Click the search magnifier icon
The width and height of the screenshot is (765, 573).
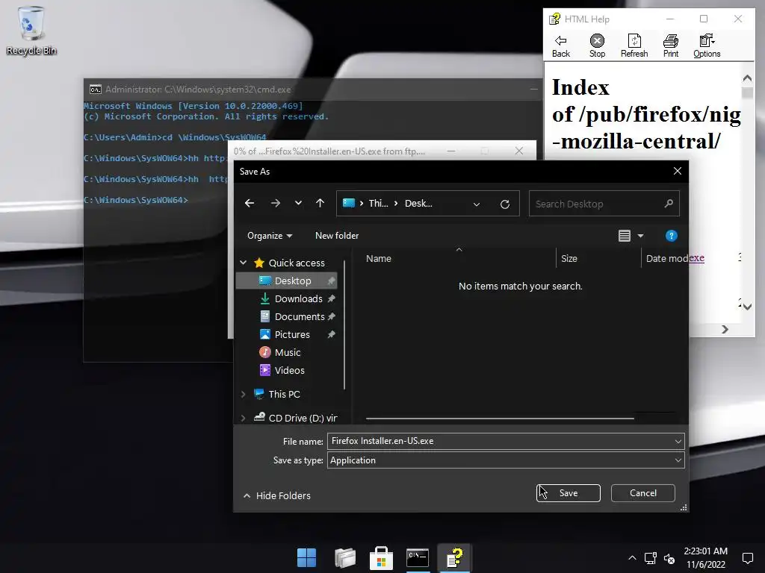[x=669, y=204]
